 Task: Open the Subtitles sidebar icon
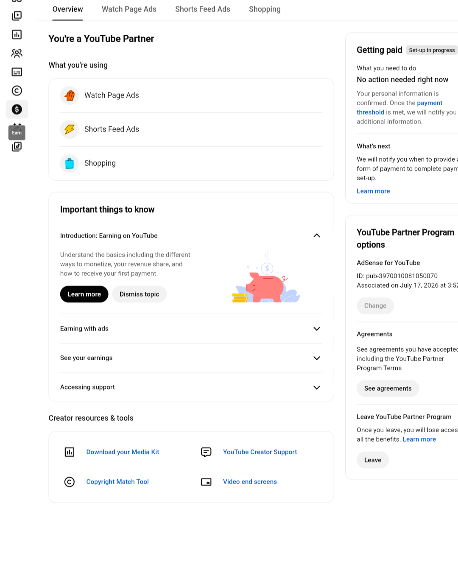tap(17, 72)
